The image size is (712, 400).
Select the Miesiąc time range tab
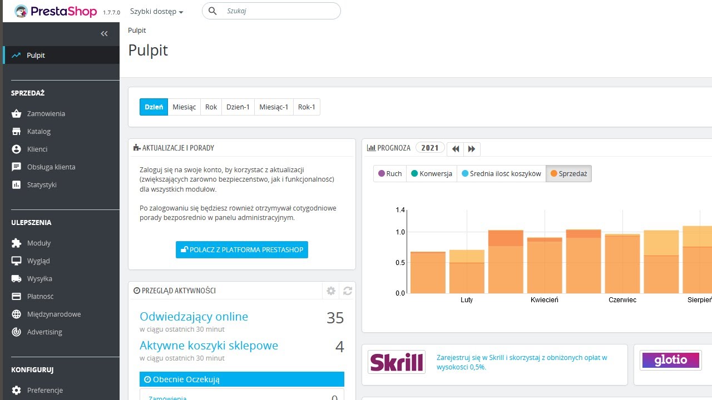pyautogui.click(x=184, y=107)
